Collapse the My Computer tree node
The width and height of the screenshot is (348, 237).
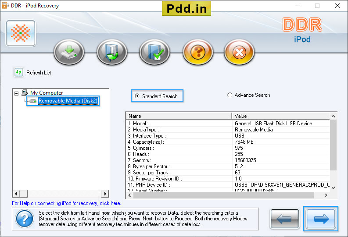16,93
